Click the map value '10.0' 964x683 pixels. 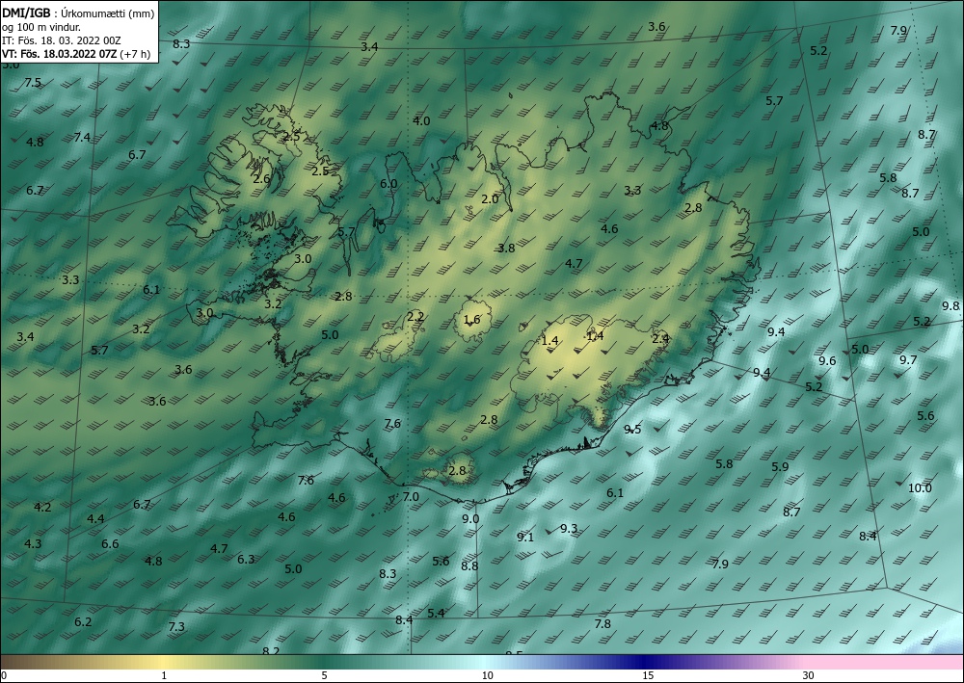coord(920,488)
